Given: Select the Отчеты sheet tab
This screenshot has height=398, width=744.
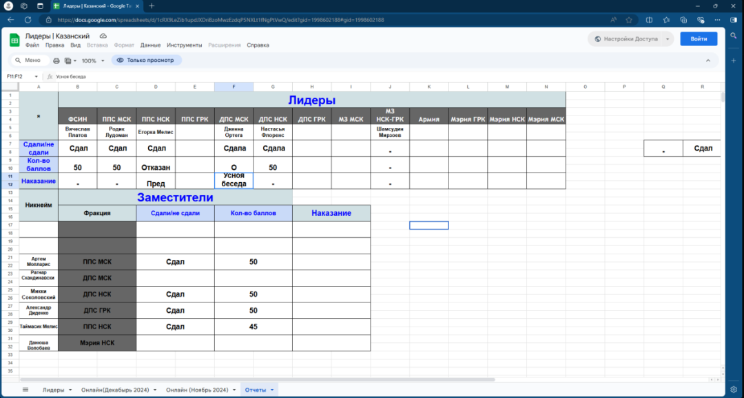Looking at the screenshot, I should click(256, 390).
